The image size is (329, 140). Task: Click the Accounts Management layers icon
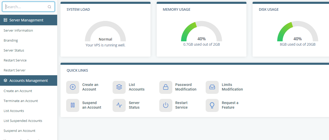(5, 81)
